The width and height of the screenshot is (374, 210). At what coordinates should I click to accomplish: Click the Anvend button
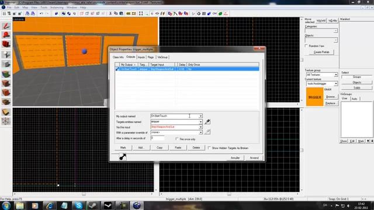click(254, 158)
